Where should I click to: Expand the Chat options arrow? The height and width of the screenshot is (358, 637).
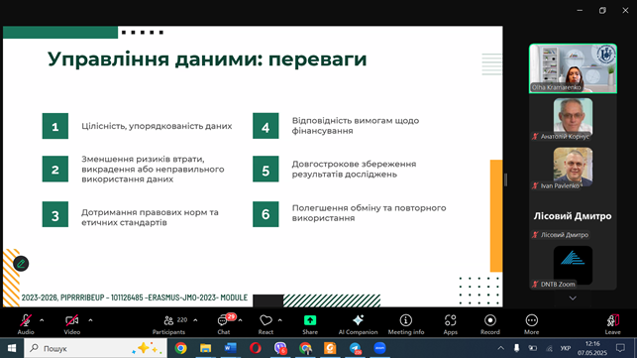(x=240, y=320)
